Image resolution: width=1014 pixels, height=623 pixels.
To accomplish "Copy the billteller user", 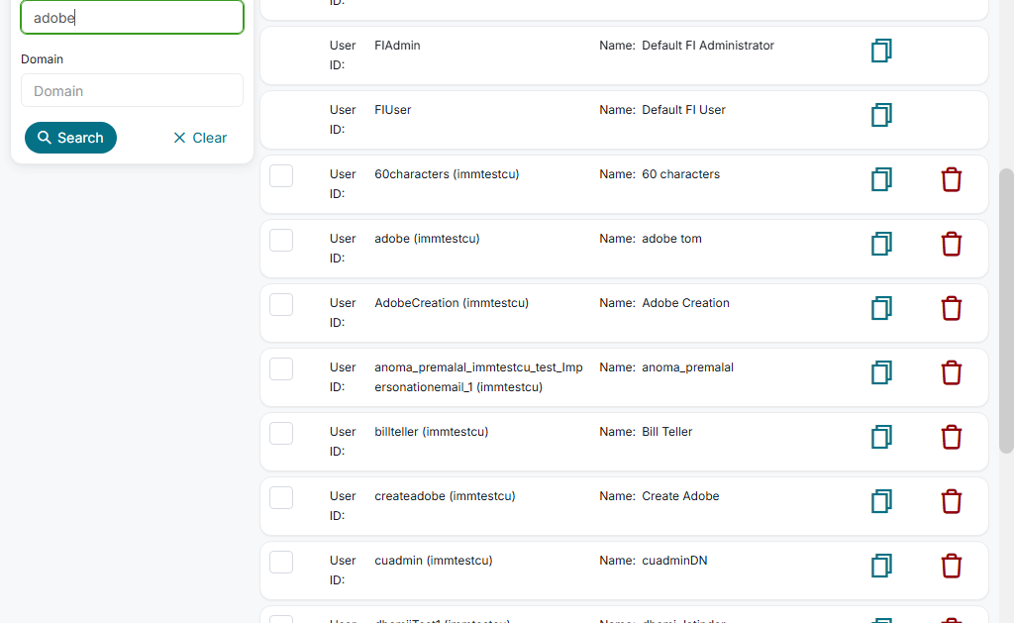I will point(881,437).
